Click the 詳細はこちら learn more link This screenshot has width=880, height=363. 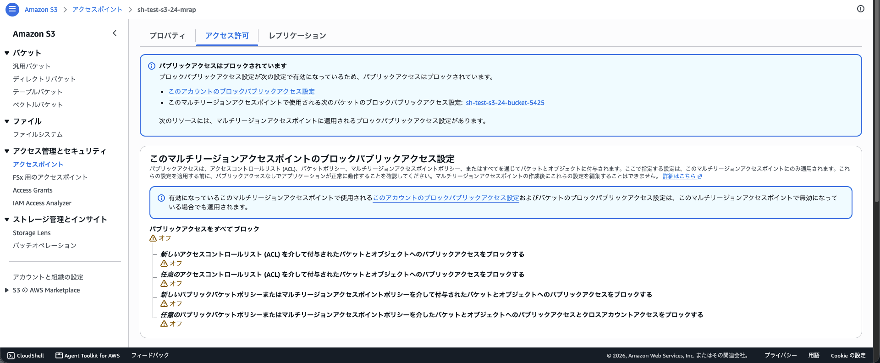pyautogui.click(x=679, y=176)
